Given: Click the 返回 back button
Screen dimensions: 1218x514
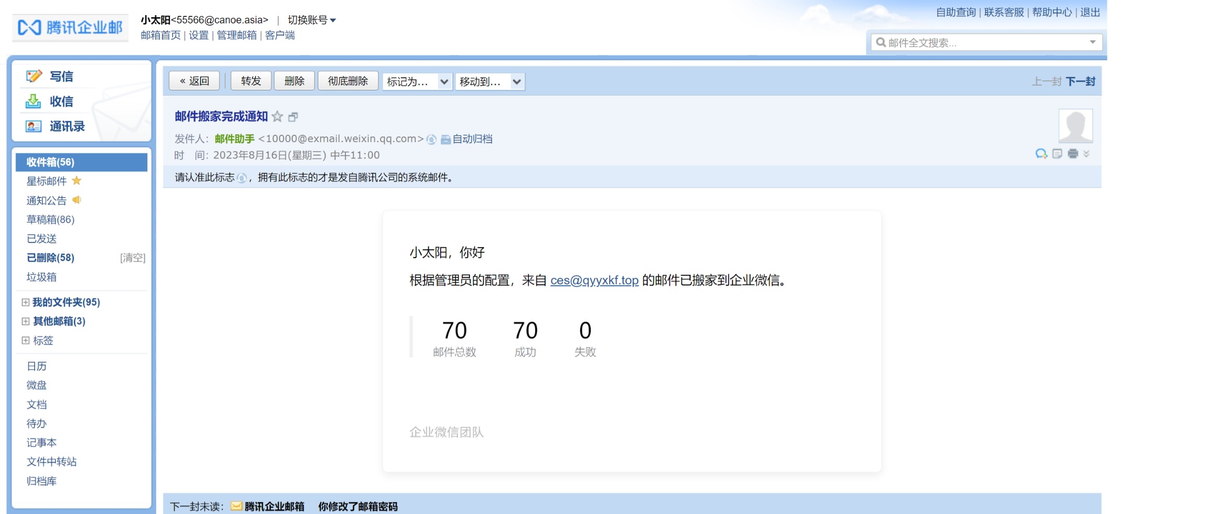Looking at the screenshot, I should click(x=194, y=81).
